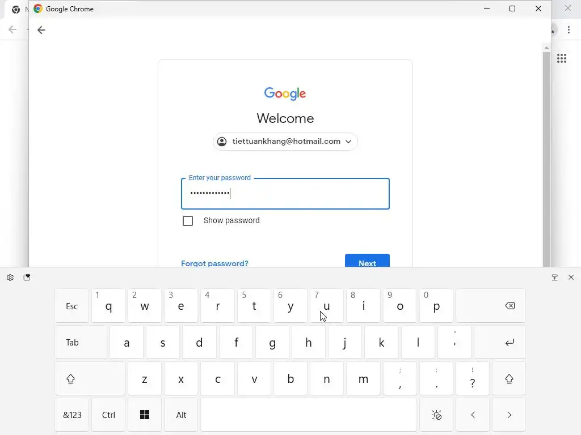
Task: Undock the touch keyboard
Action: [x=554, y=278]
